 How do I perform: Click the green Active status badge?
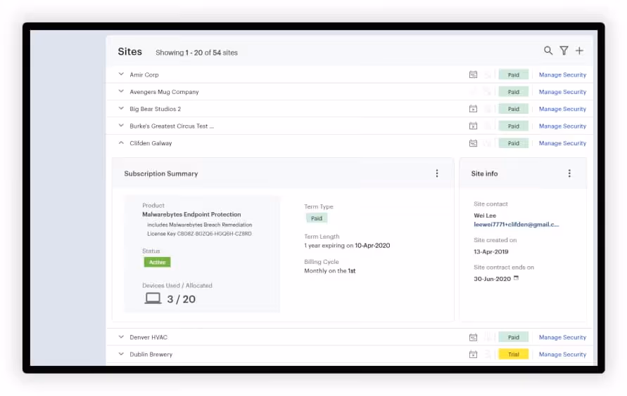[x=157, y=262]
